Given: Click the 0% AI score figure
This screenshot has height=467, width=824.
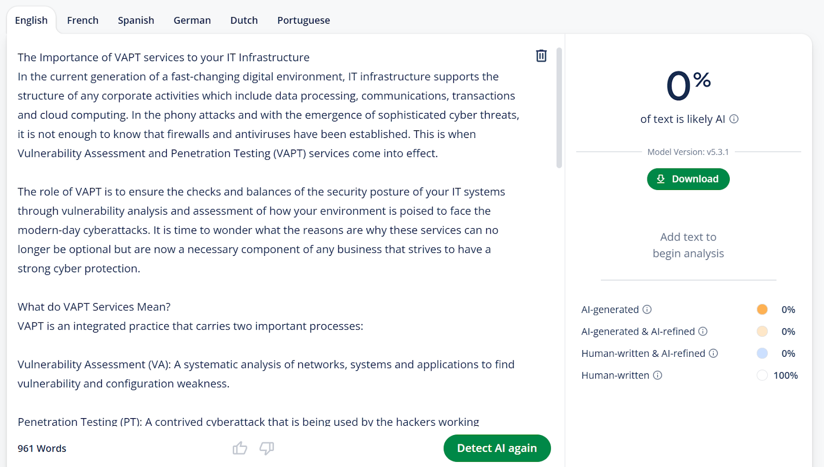Looking at the screenshot, I should click(x=688, y=85).
